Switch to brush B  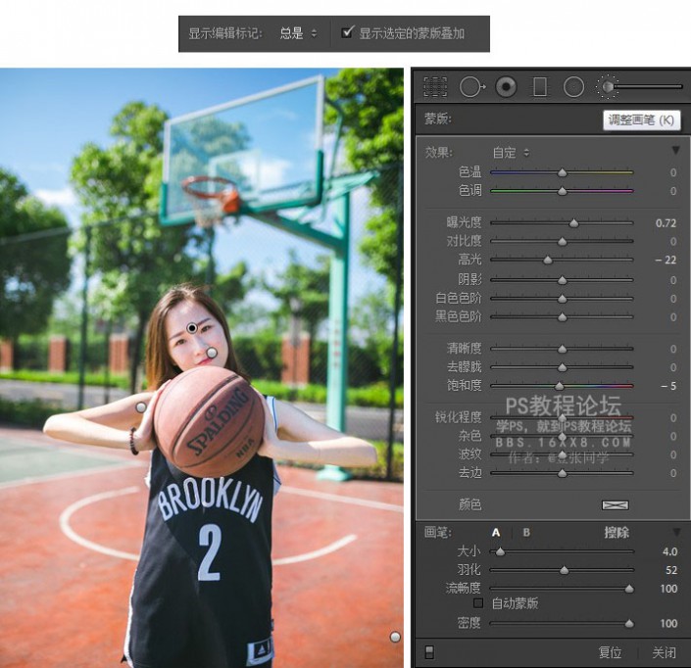[526, 533]
